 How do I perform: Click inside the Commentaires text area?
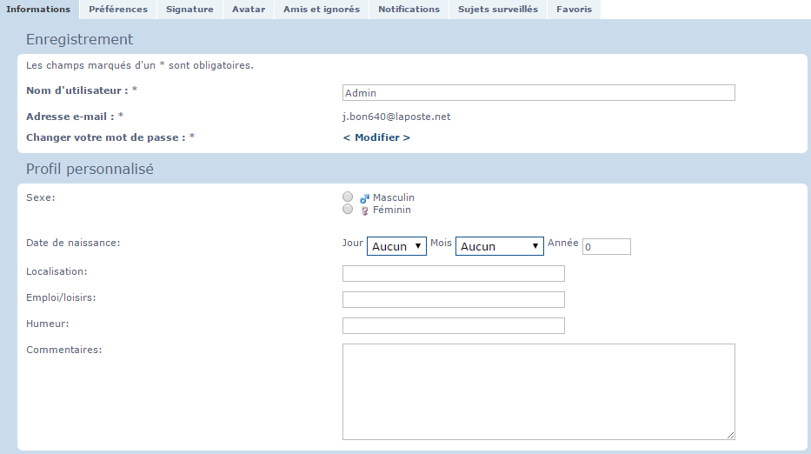pos(538,391)
